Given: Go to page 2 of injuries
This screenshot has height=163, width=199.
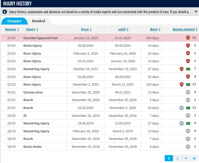Looking at the screenshot, I should coord(177,158).
